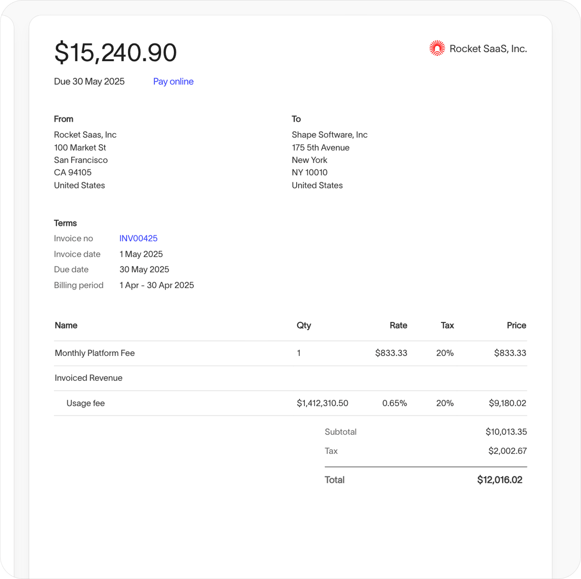This screenshot has width=581, height=579.
Task: Select the Monthly Platform Fee line item
Action: coord(95,353)
